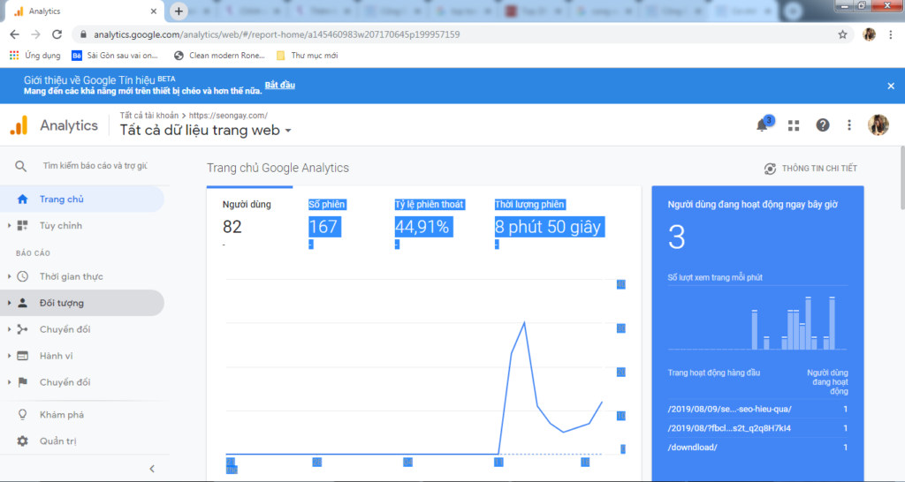Collapse sidebar with chevron arrow
905x482 pixels.
point(152,469)
